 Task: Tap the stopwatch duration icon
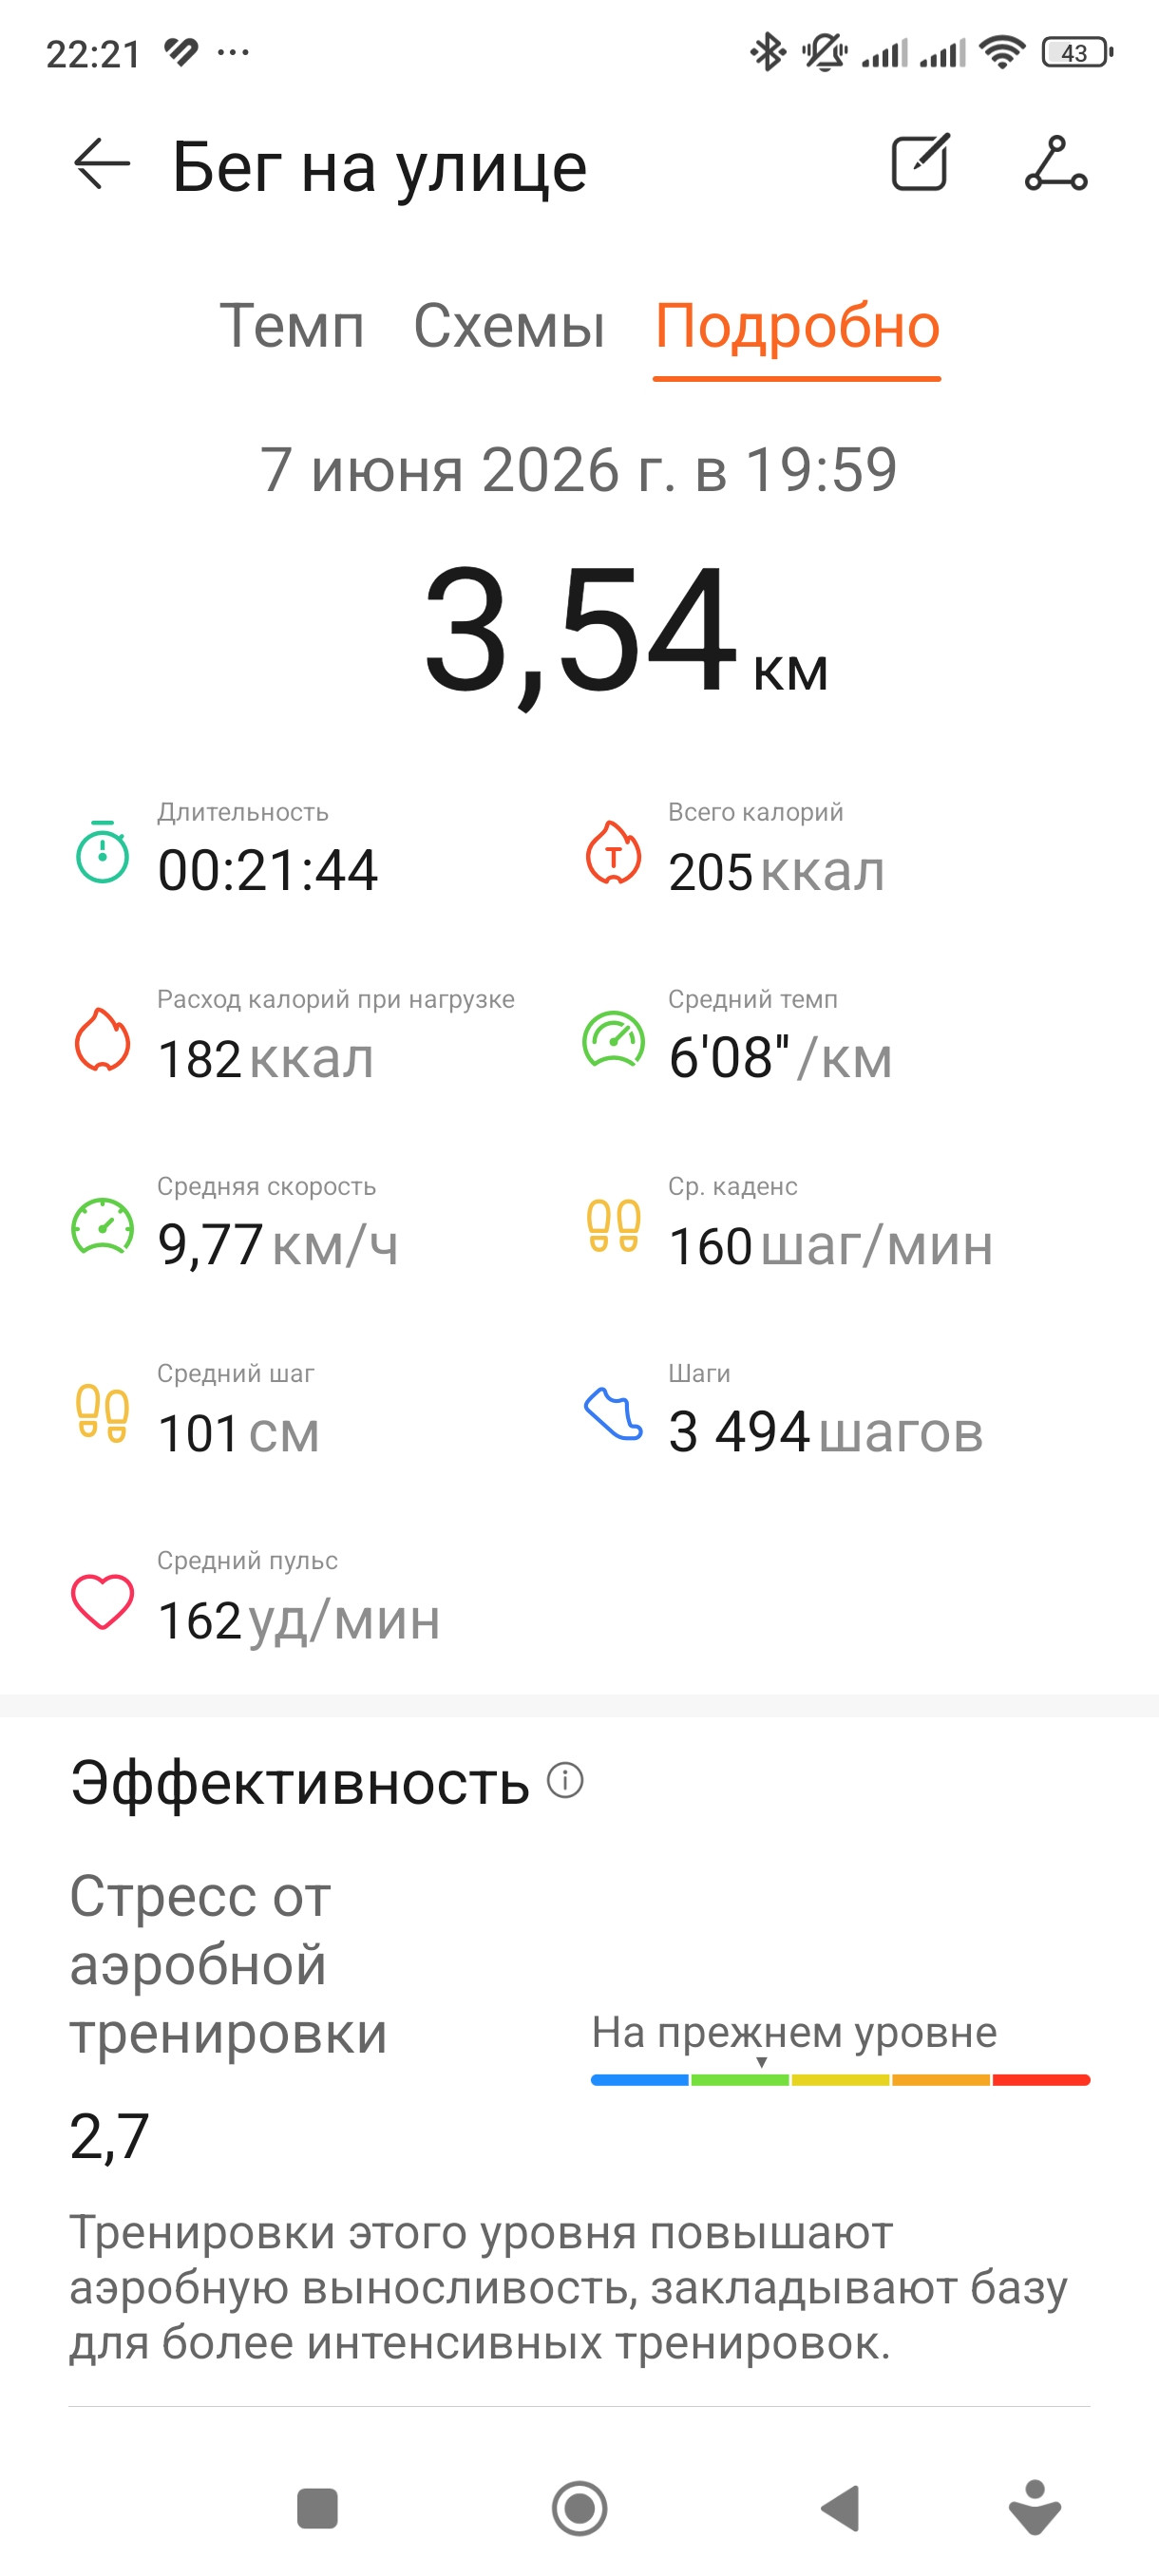pos(102,852)
